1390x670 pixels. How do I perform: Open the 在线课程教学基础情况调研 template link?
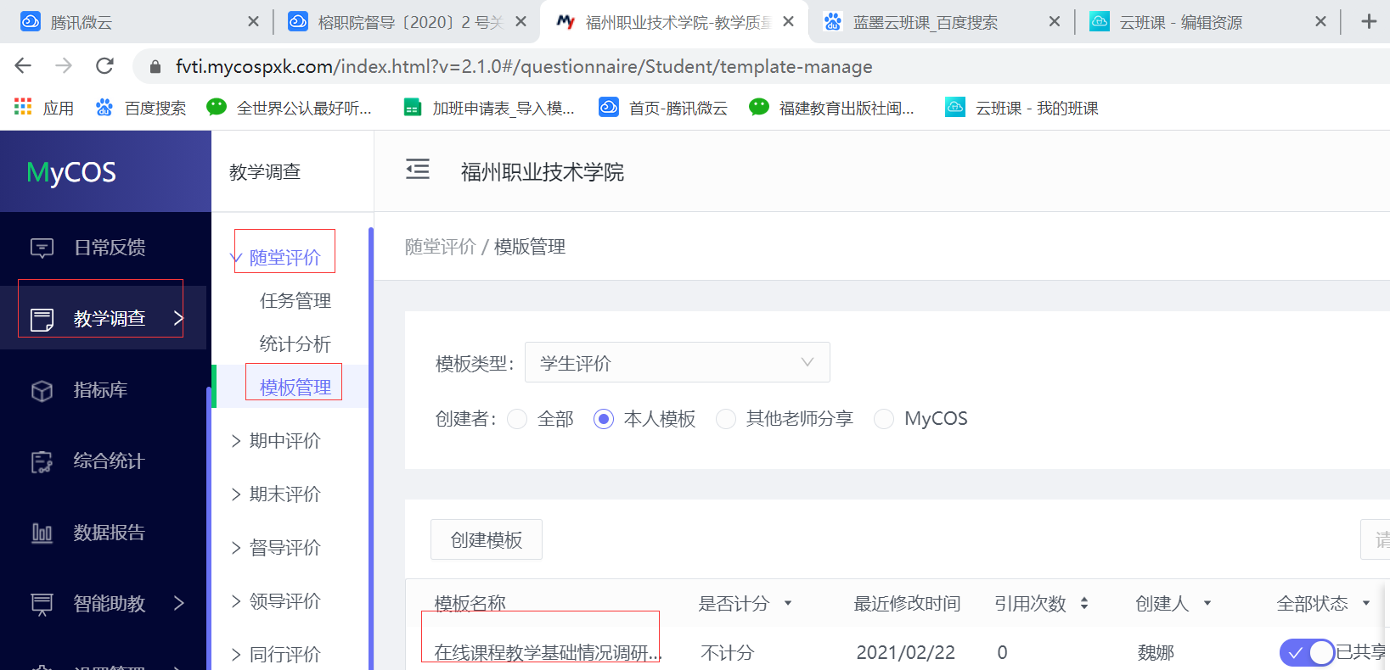547,652
